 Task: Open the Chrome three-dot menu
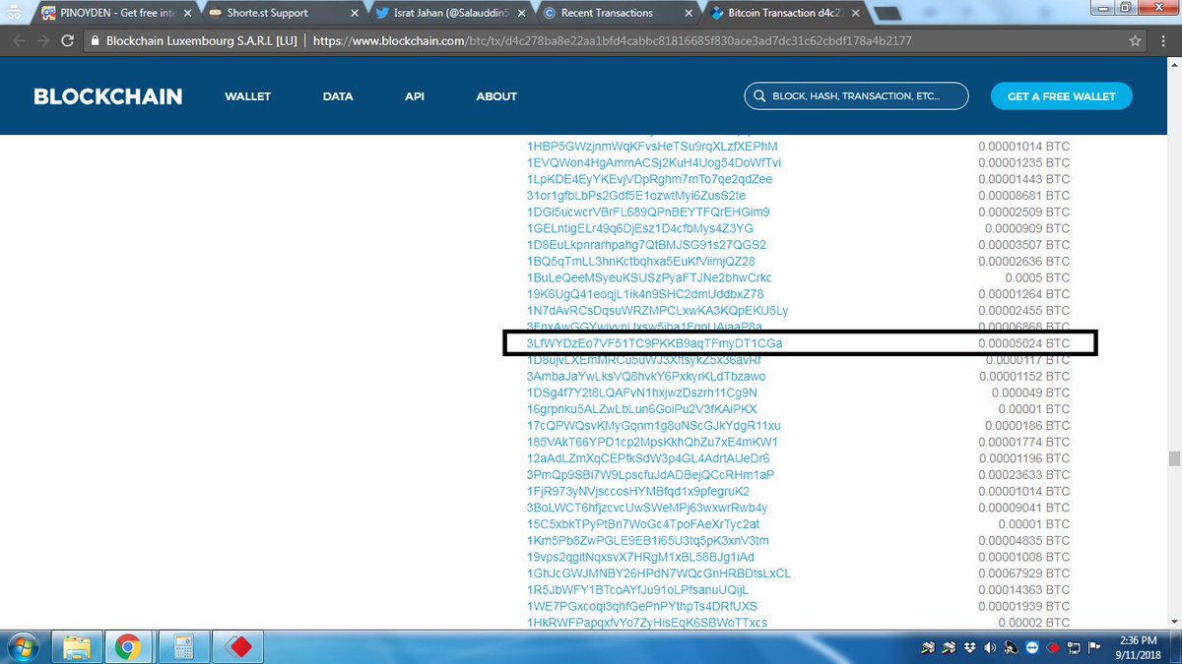tap(1165, 41)
